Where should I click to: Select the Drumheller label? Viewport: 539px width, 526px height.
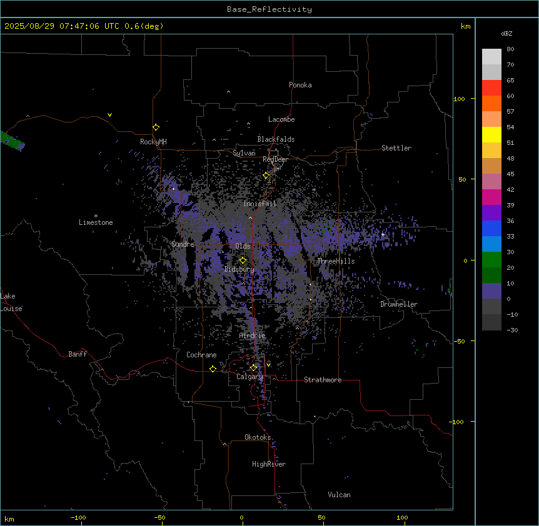pos(399,304)
